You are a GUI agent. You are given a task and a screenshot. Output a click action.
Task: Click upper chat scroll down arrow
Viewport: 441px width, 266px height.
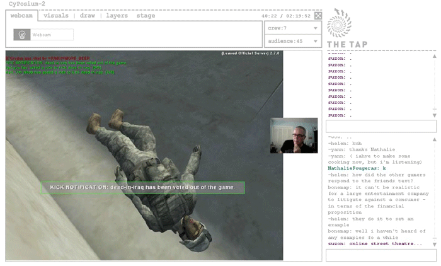pos(435,115)
